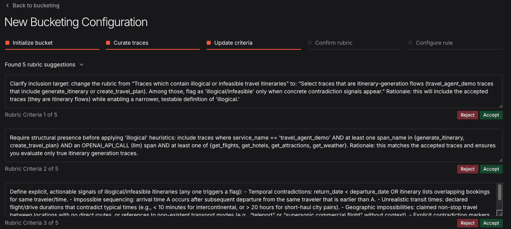
Task: Click the orange square beside Initialize bucket
Action: [x=7, y=43]
